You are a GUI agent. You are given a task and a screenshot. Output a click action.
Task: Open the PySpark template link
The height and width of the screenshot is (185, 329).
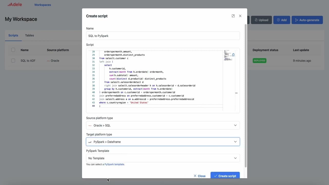pos(114,164)
